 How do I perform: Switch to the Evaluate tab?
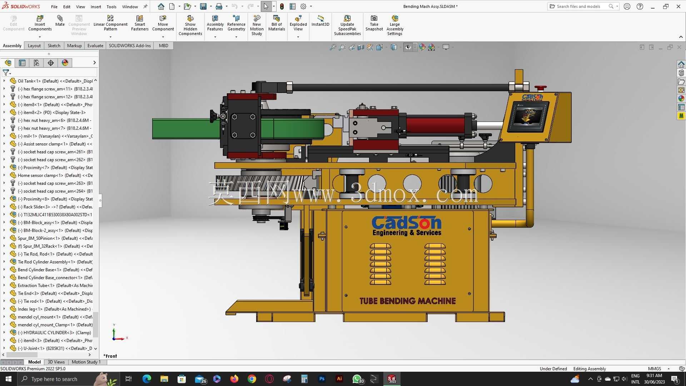pos(95,46)
